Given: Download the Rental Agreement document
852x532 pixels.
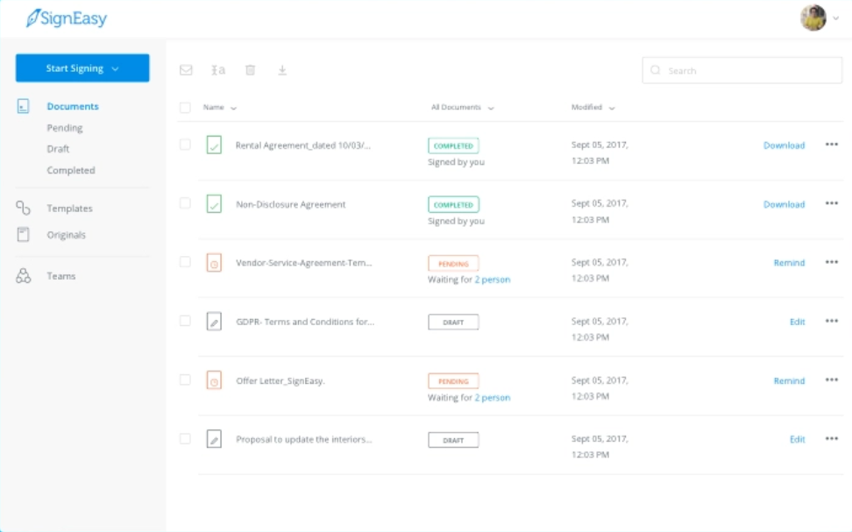Looking at the screenshot, I should click(x=785, y=145).
